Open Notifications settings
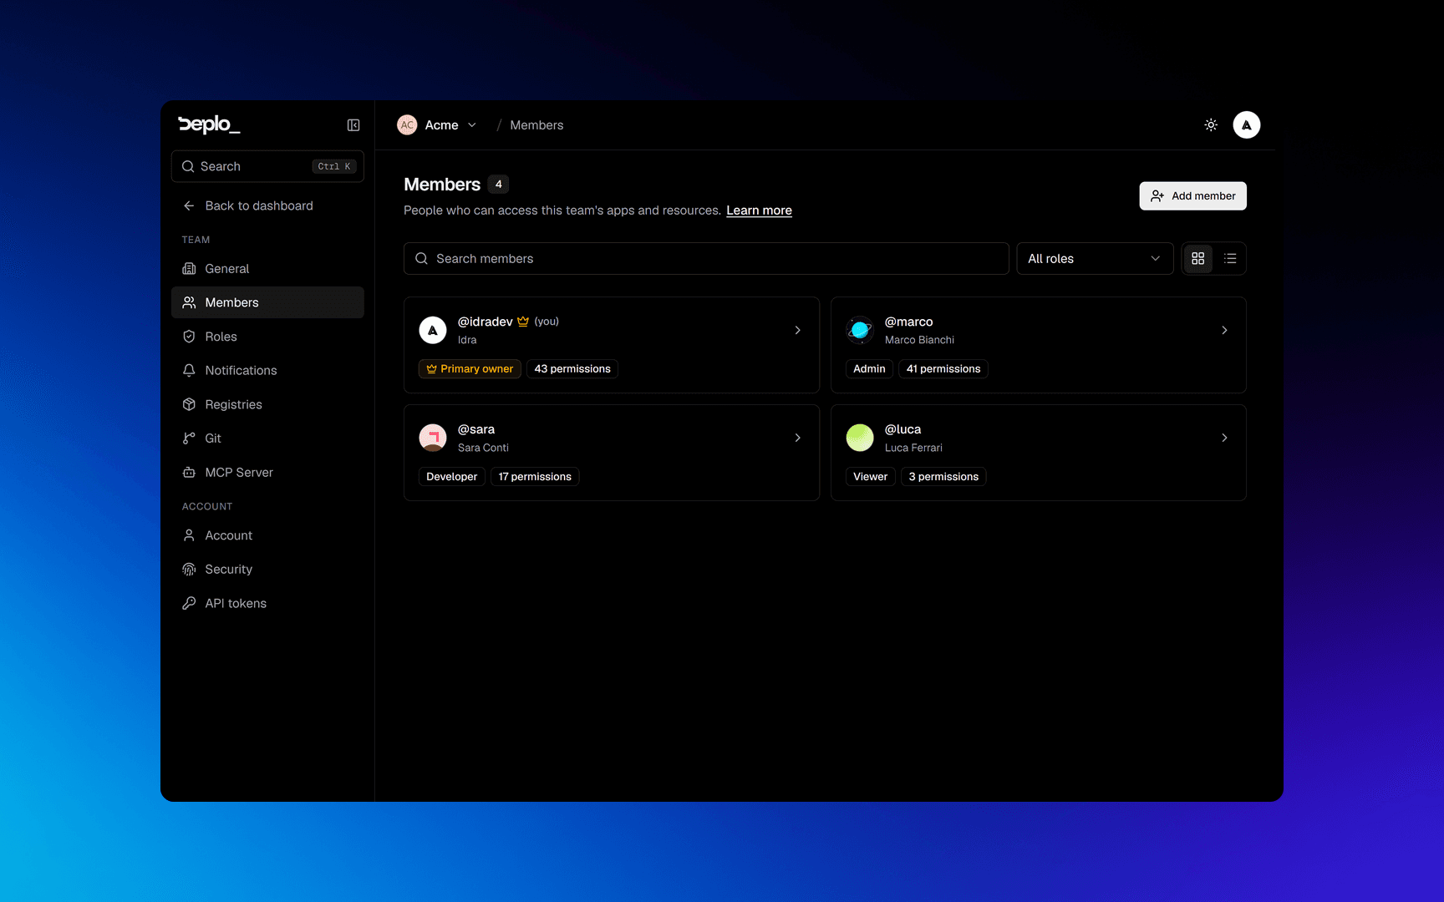Viewport: 1444px width, 902px height. pos(267,370)
